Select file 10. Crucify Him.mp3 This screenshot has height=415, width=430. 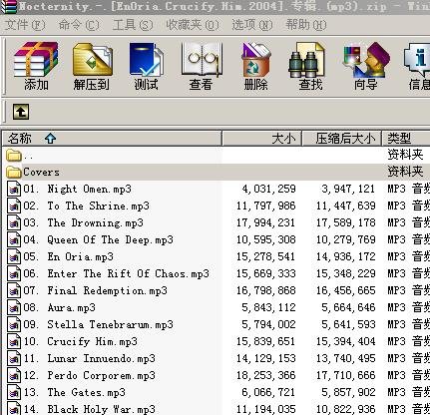216,341
